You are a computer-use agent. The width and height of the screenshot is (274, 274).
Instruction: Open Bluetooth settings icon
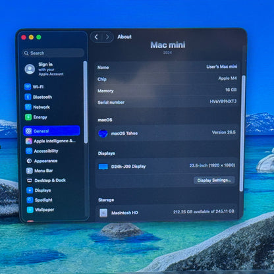click(x=28, y=97)
